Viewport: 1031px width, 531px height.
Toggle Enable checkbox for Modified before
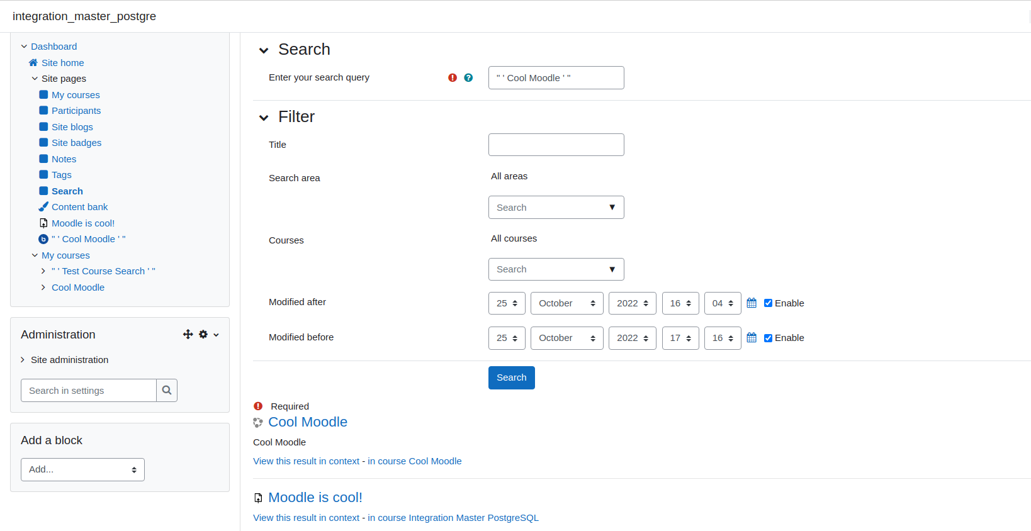pos(768,338)
